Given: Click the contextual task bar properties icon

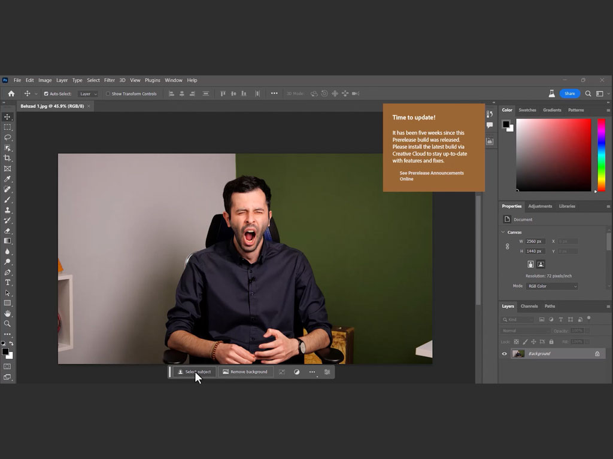Looking at the screenshot, I should coord(327,372).
